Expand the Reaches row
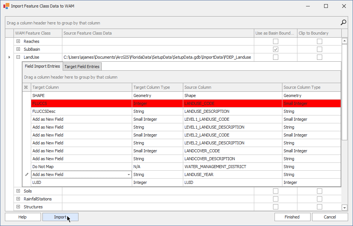This screenshot has height=226, width=353. point(18,41)
